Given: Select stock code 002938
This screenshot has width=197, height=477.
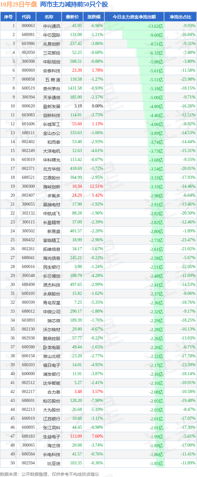Looking at the screenshot, I should tap(28, 338).
